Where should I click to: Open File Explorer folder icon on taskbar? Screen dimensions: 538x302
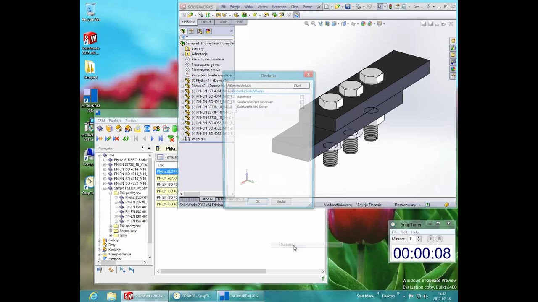pos(111,296)
